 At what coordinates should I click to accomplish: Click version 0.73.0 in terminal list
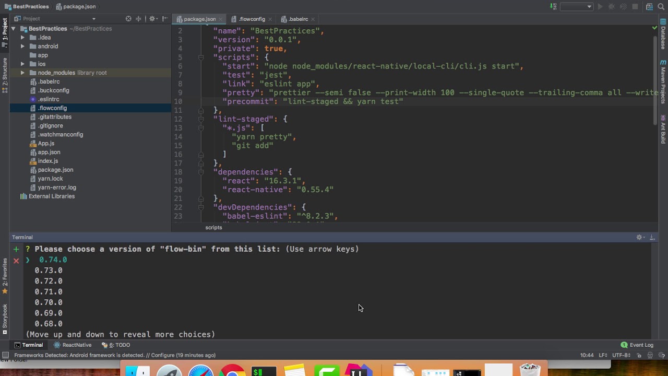click(x=49, y=271)
